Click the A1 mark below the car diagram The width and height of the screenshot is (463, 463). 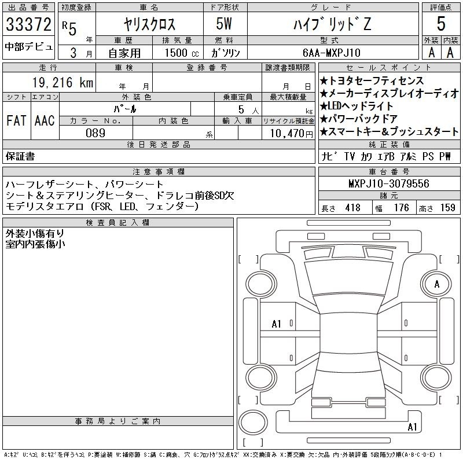click(x=412, y=427)
